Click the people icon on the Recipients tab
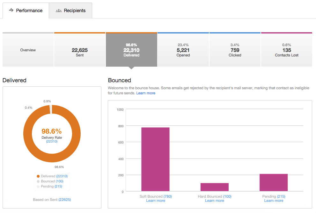The width and height of the screenshot is (316, 213). point(59,10)
